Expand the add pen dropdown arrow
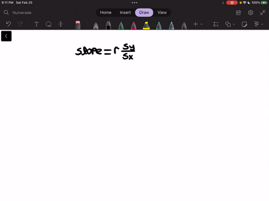Screen dimensions: 269x201 201,24
